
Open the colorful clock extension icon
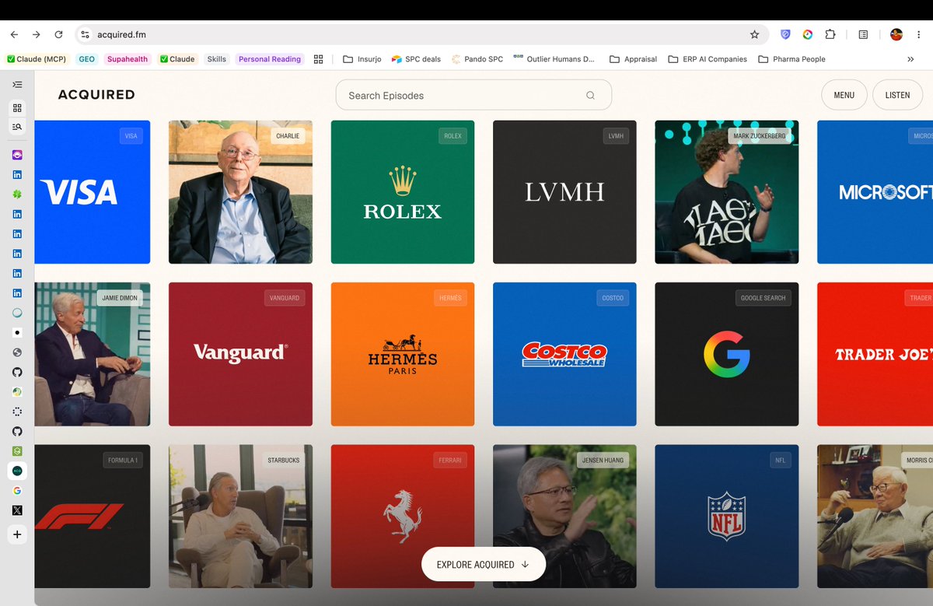pos(808,34)
